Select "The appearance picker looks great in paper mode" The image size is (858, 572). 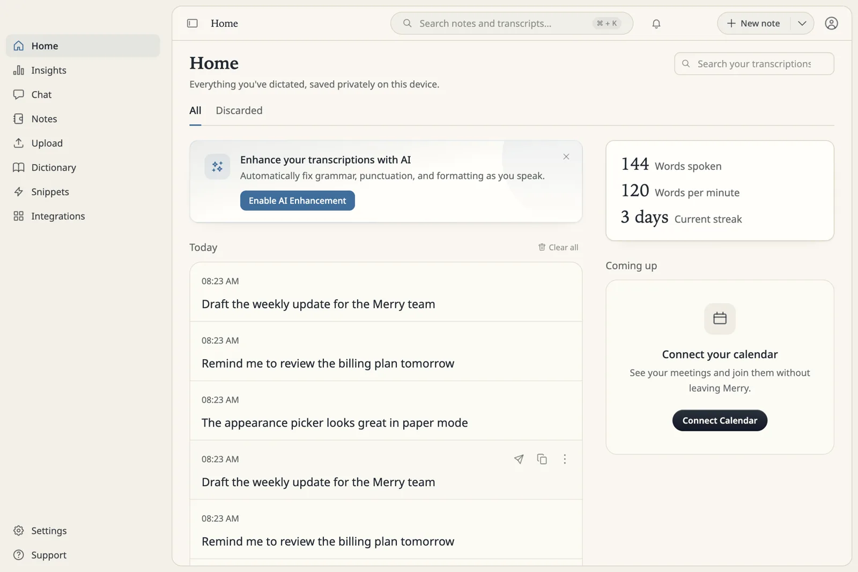click(x=335, y=422)
